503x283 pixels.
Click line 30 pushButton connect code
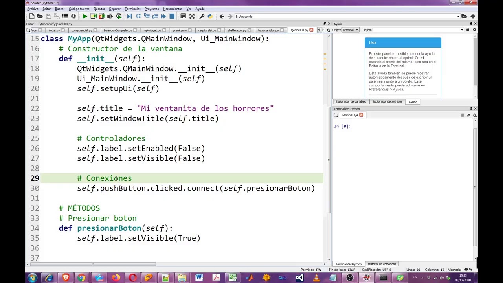[196, 188]
